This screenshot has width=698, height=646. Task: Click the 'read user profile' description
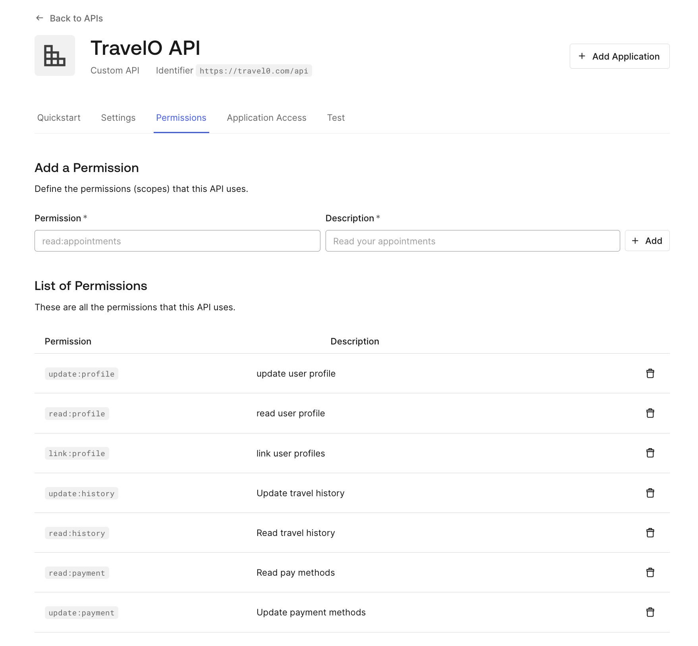coord(291,413)
